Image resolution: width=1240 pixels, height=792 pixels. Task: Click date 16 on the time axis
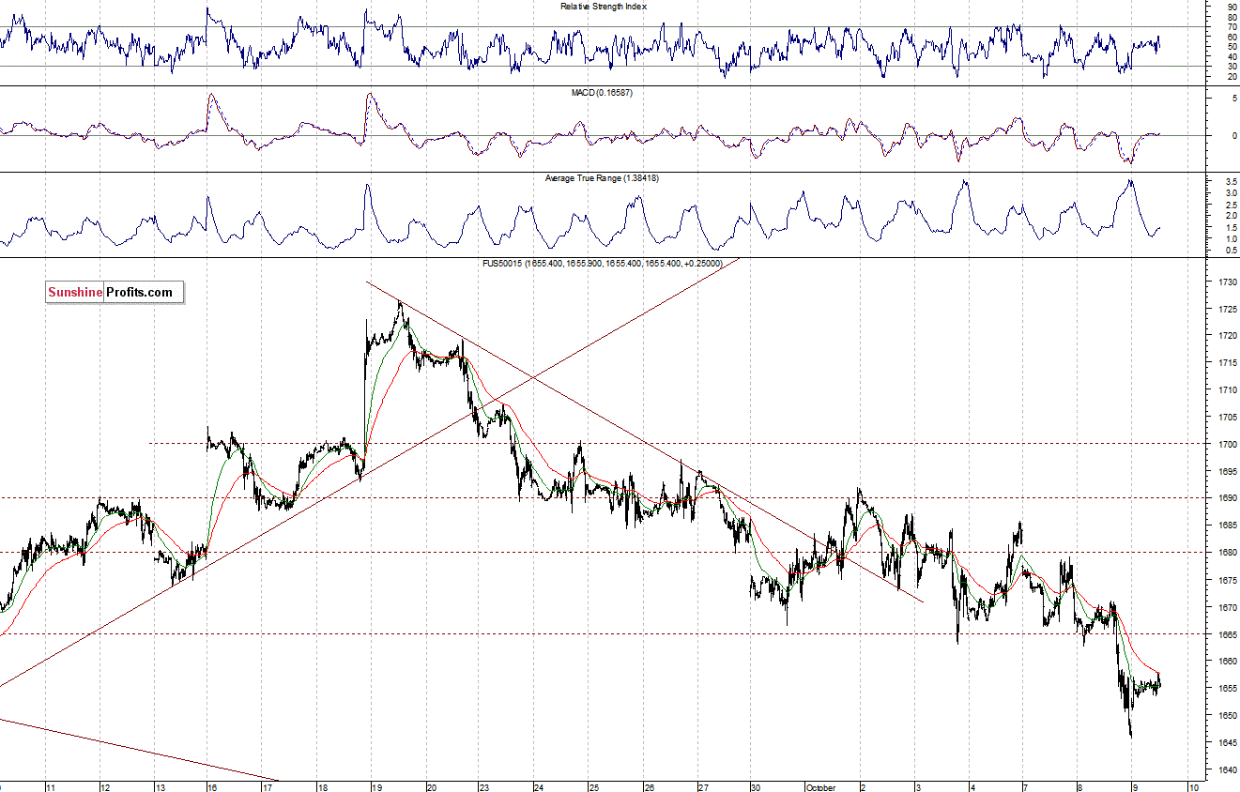(213, 786)
